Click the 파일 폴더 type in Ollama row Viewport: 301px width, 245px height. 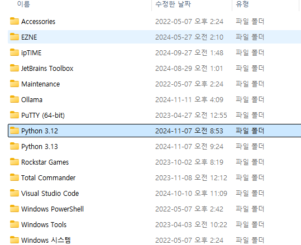pyautogui.click(x=250, y=99)
